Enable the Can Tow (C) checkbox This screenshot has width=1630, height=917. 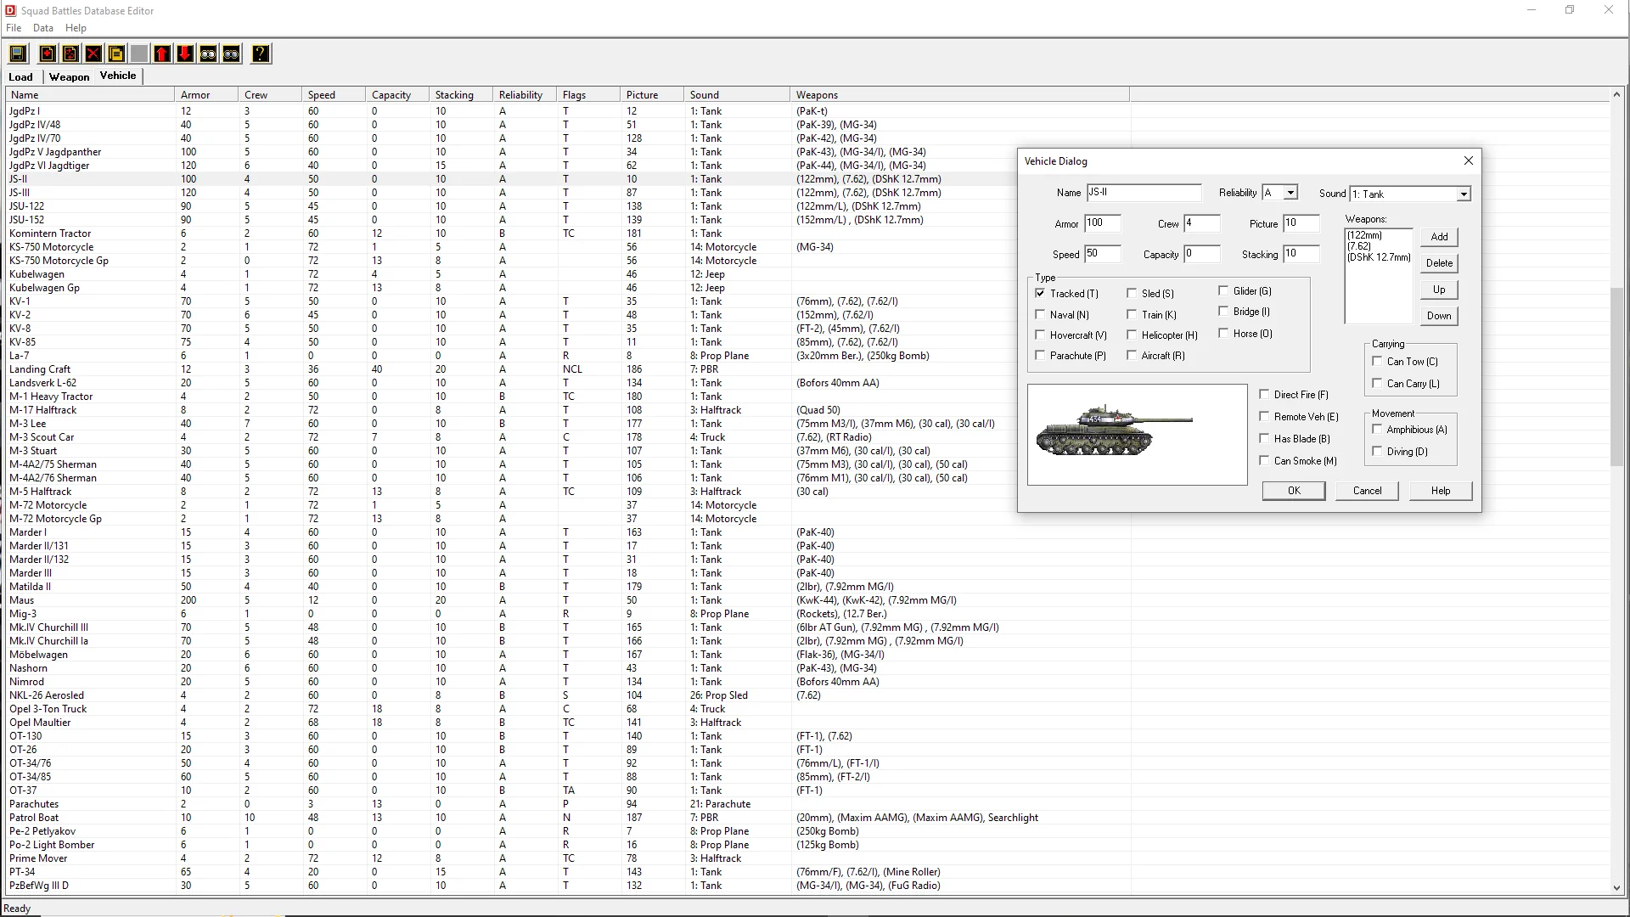coord(1377,361)
